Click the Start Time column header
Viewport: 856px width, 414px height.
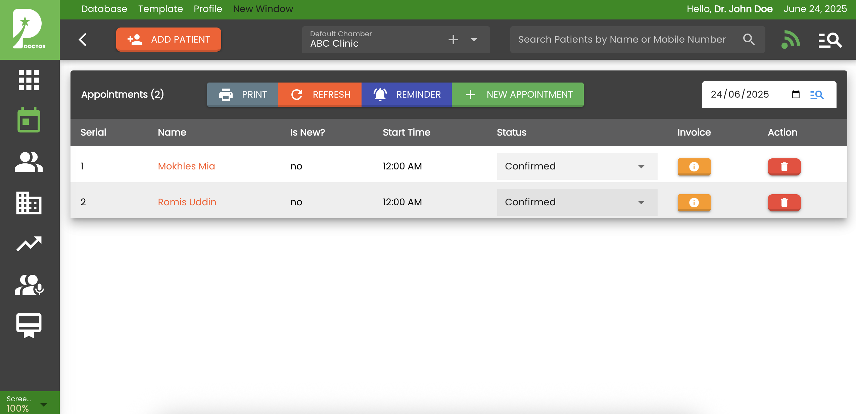click(x=407, y=133)
